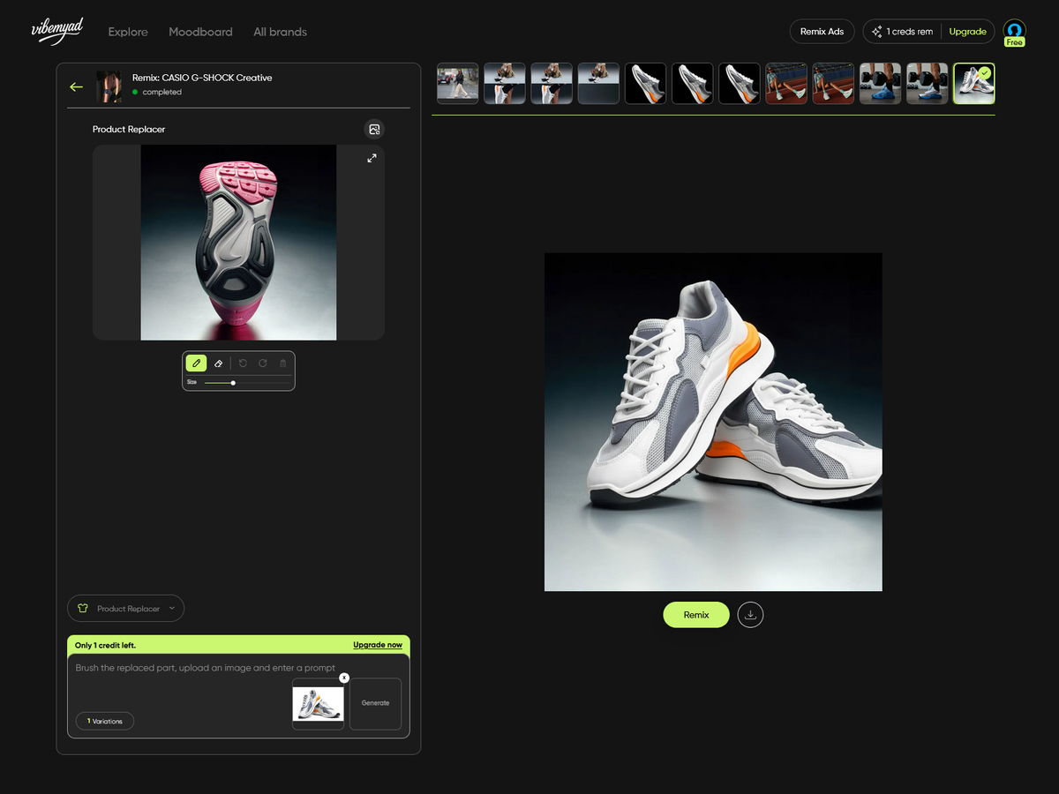Open the image replace icon above the product preview
The height and width of the screenshot is (794, 1059).
click(373, 129)
